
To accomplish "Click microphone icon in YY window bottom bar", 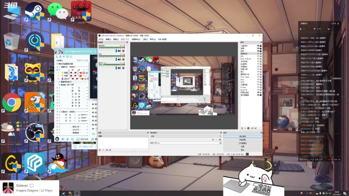I will click(x=68, y=139).
